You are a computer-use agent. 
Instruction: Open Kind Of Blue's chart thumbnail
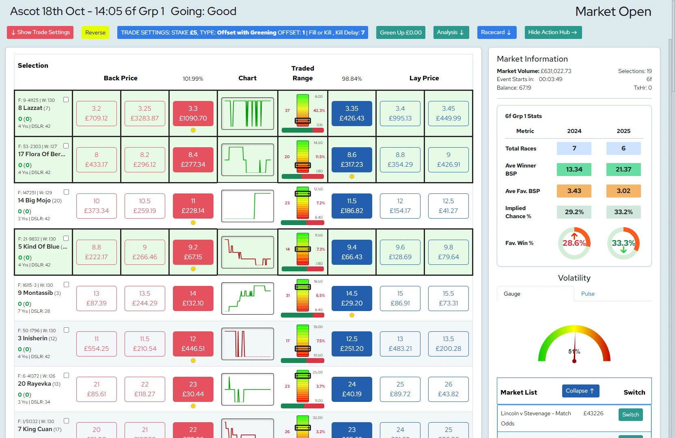tap(247, 252)
